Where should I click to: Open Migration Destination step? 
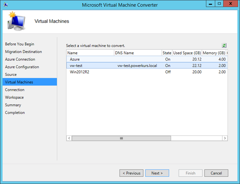tap(23, 52)
